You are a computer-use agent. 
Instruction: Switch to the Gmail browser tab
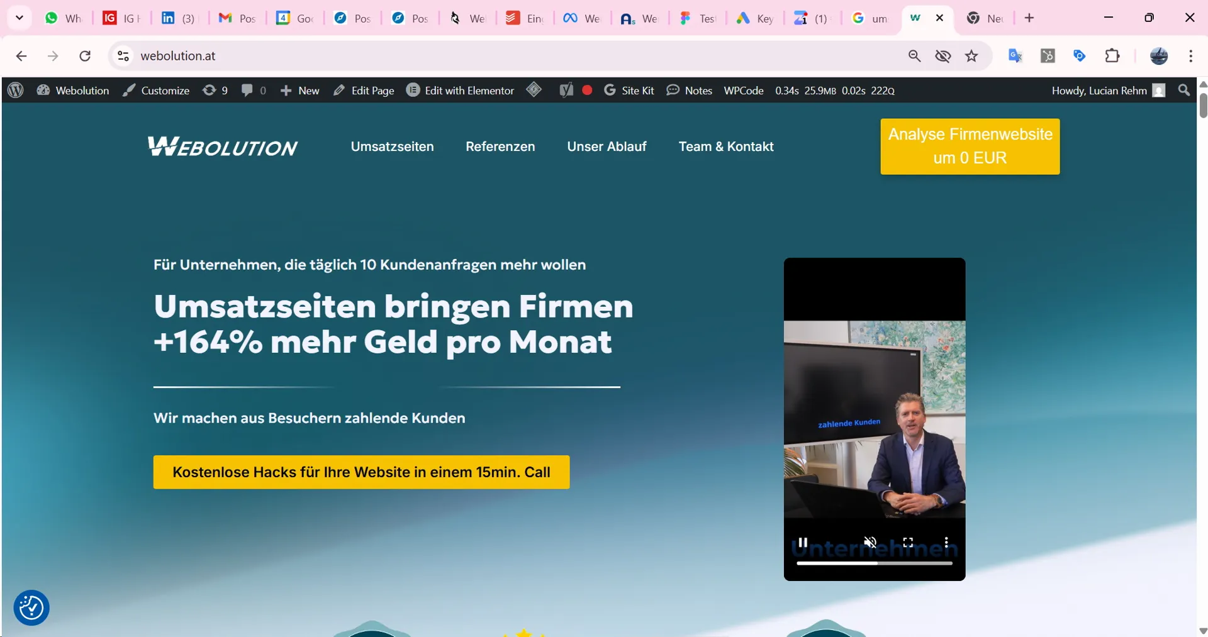237,18
